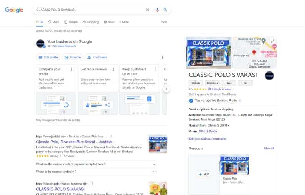Image resolution: width=305 pixels, height=195 pixels.
Task: Click the Classic Polo round logo in panel
Action: [x=269, y=76]
